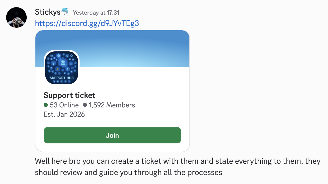Image resolution: width=328 pixels, height=184 pixels.
Task: Open the discord.gg/d9JYvTEg3 invite link
Action: tap(87, 23)
